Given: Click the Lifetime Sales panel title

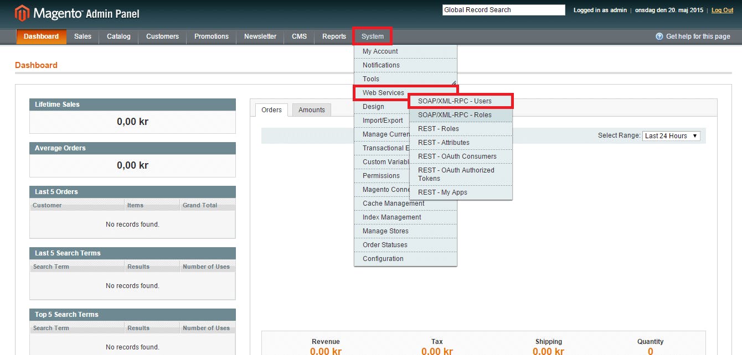Looking at the screenshot, I should tap(57, 105).
